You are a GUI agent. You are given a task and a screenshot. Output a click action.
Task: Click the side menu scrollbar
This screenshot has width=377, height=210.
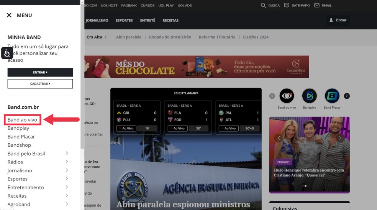(x=82, y=77)
